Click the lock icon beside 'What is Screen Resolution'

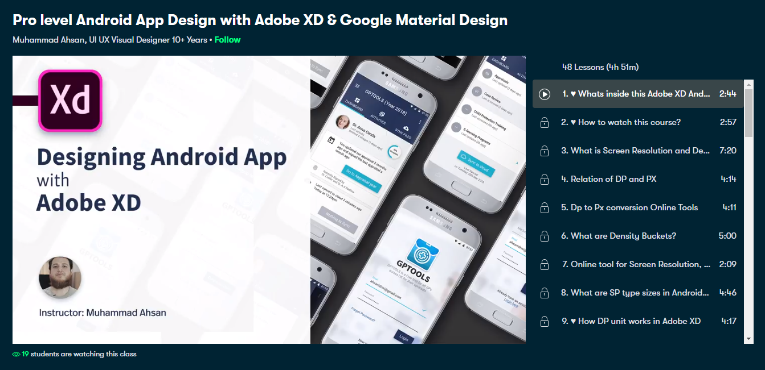pyautogui.click(x=544, y=151)
